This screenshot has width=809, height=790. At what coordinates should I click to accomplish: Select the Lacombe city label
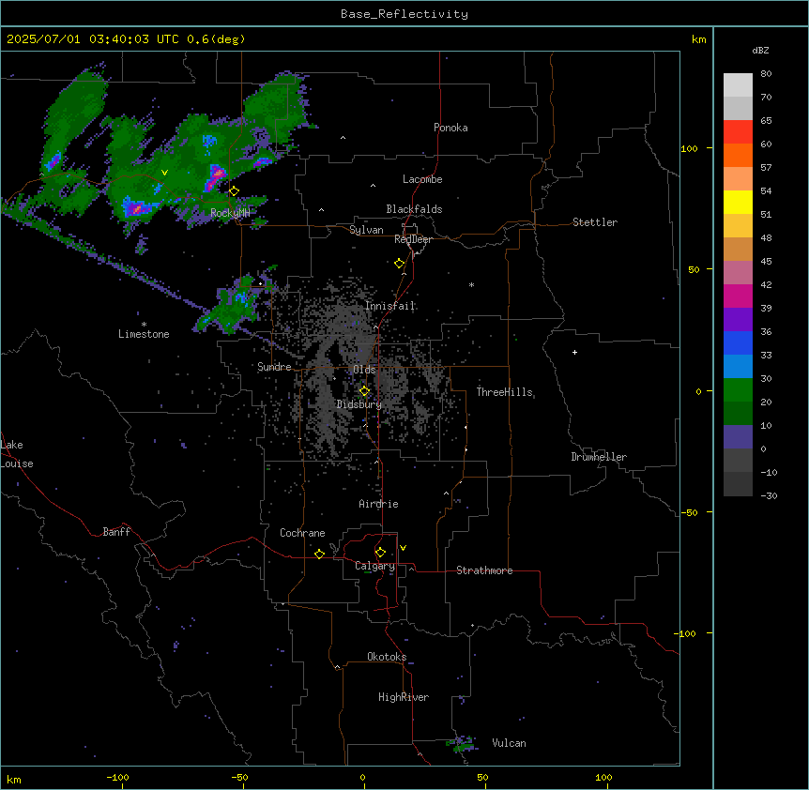tap(422, 179)
